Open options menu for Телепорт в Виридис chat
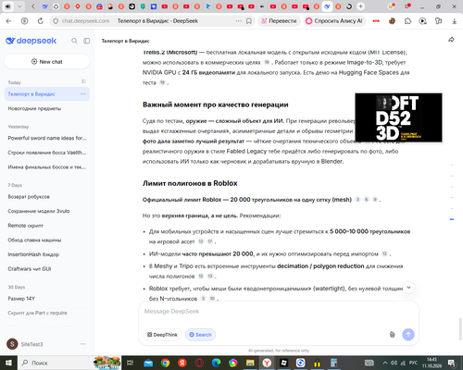The height and width of the screenshot is (370, 463). point(83,94)
